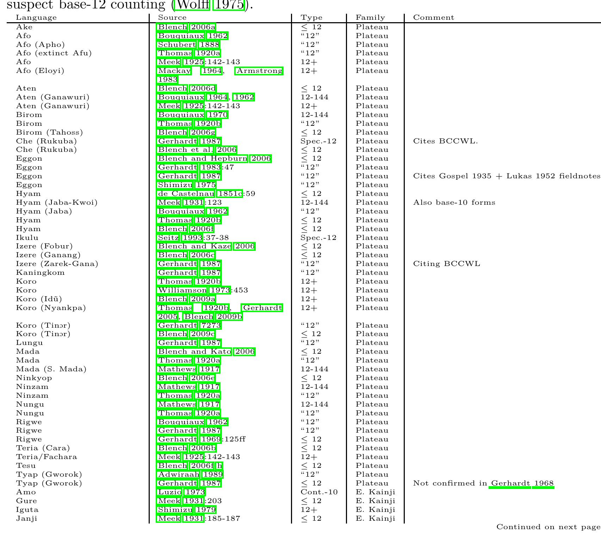Open the Blench 2009c citation
The width and height of the screenshot is (601, 551).
(186, 334)
